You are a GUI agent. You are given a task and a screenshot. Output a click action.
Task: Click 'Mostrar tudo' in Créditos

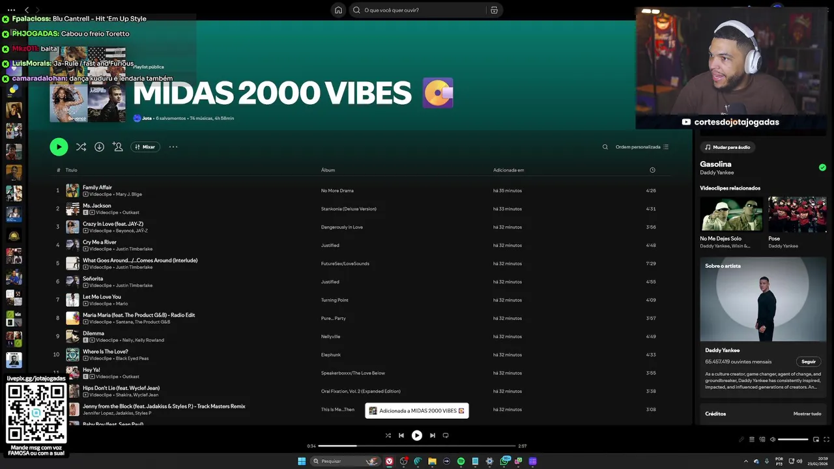807,414
